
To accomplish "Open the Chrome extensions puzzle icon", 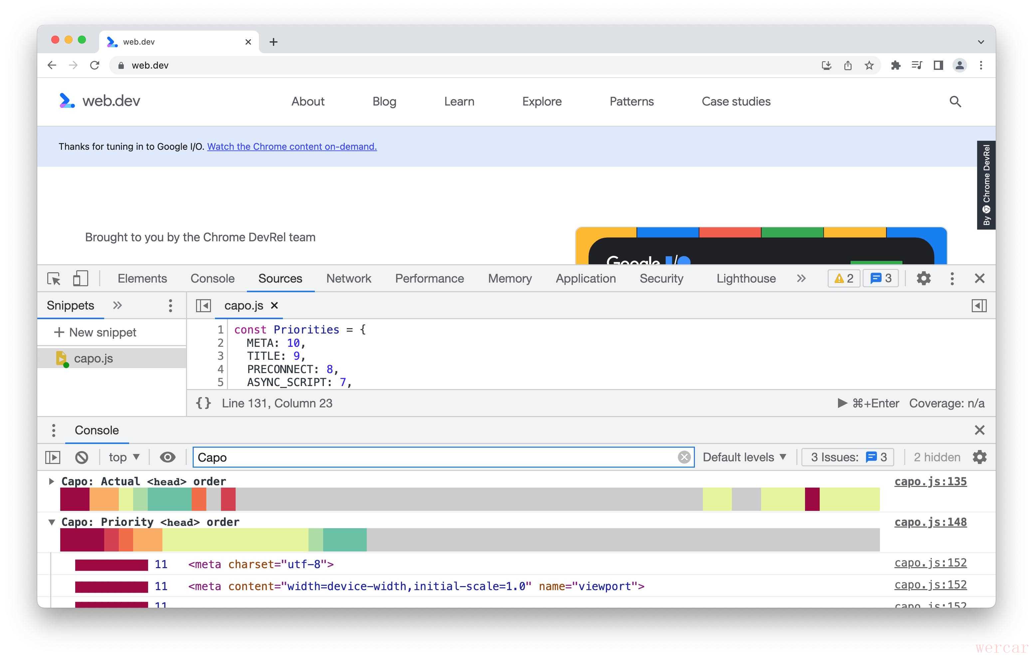I will (x=895, y=65).
